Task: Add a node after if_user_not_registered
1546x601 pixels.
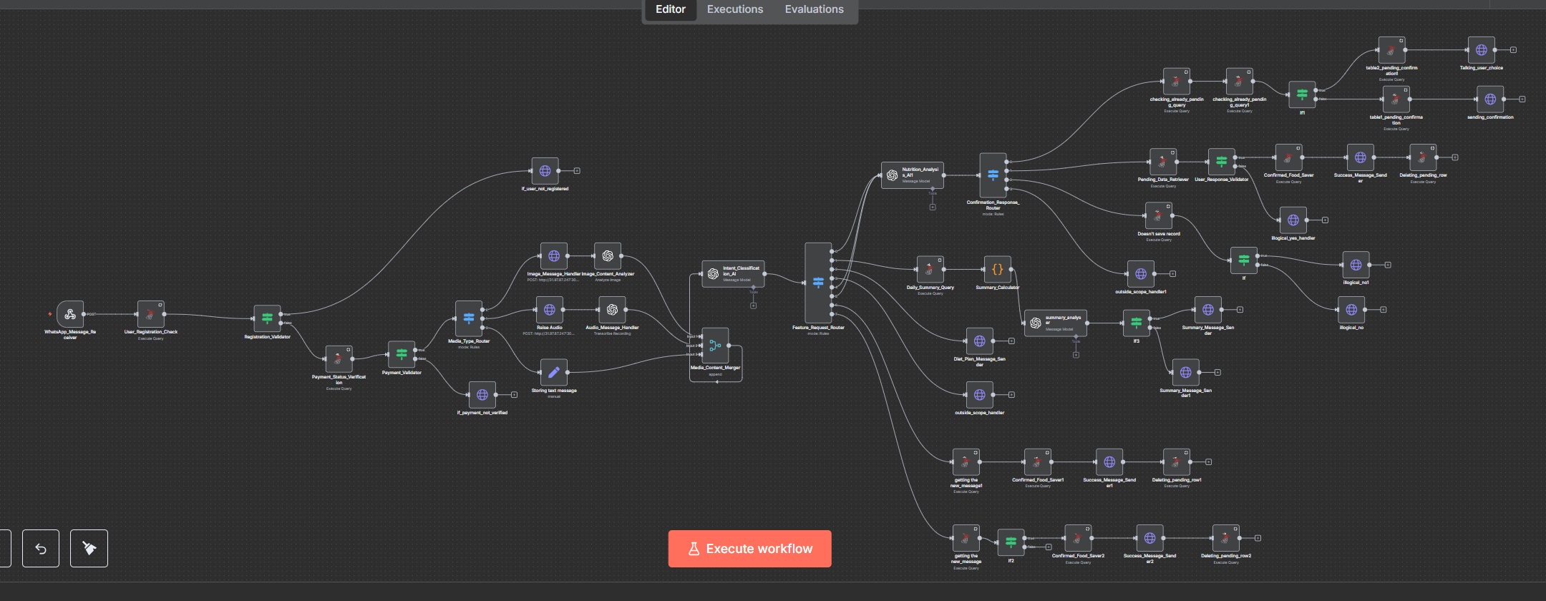Action: point(577,171)
